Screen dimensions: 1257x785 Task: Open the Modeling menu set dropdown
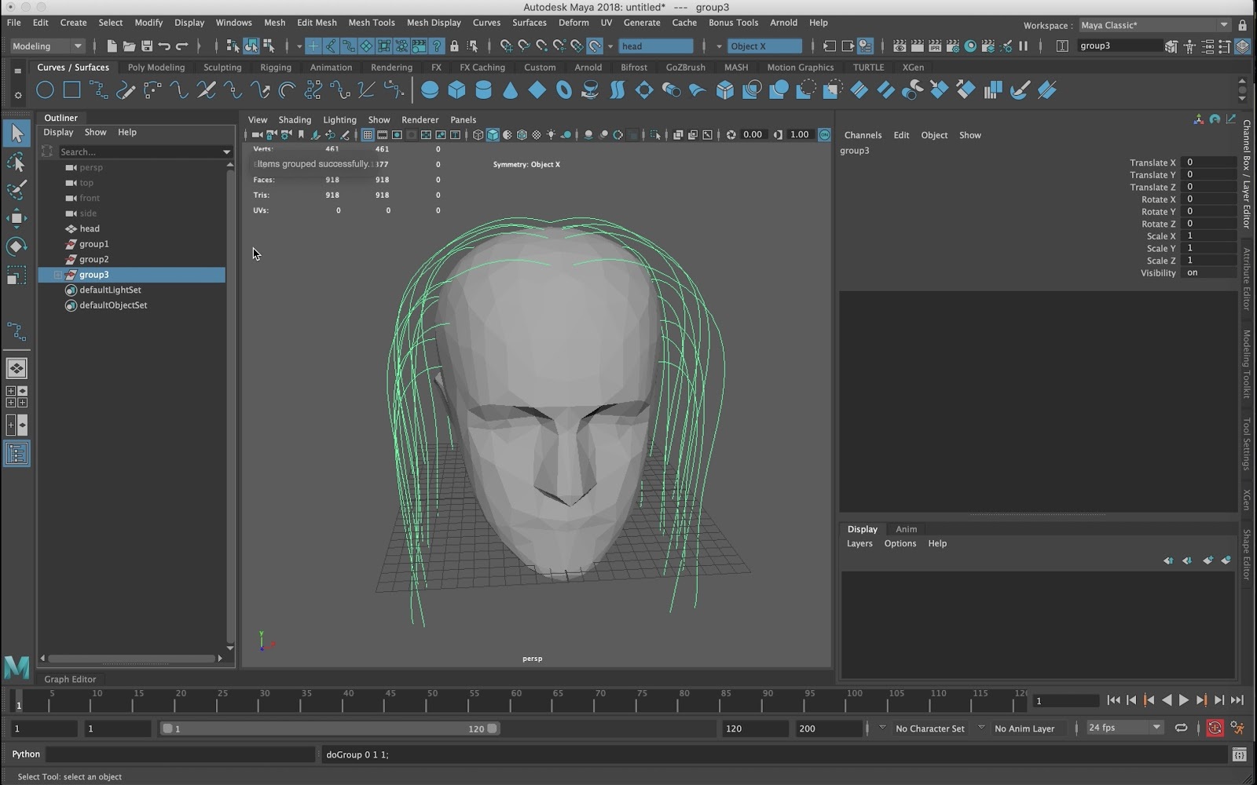[x=47, y=46]
